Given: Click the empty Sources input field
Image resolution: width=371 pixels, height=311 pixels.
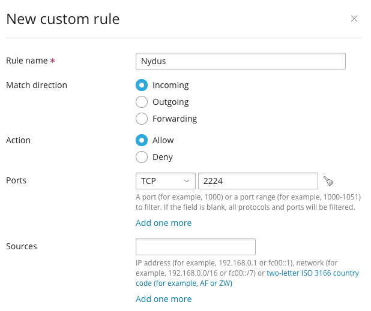Looking at the screenshot, I should (196, 247).
